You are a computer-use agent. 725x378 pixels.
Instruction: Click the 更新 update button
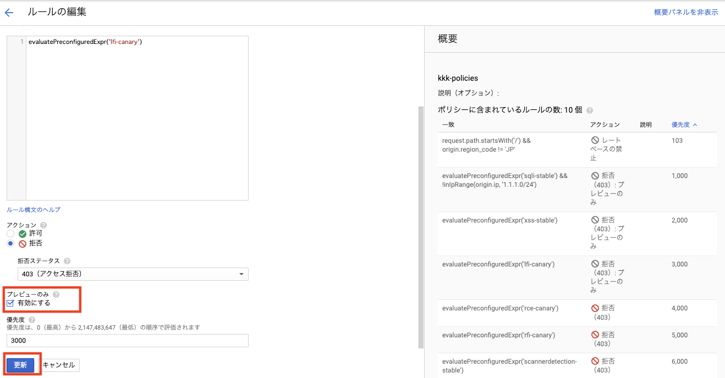pyautogui.click(x=20, y=365)
